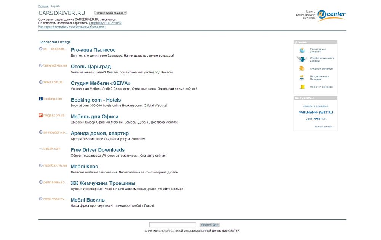The width and height of the screenshot is (381, 240).
Task: Open Направленная Продажа in sidebar
Action: pyautogui.click(x=319, y=78)
